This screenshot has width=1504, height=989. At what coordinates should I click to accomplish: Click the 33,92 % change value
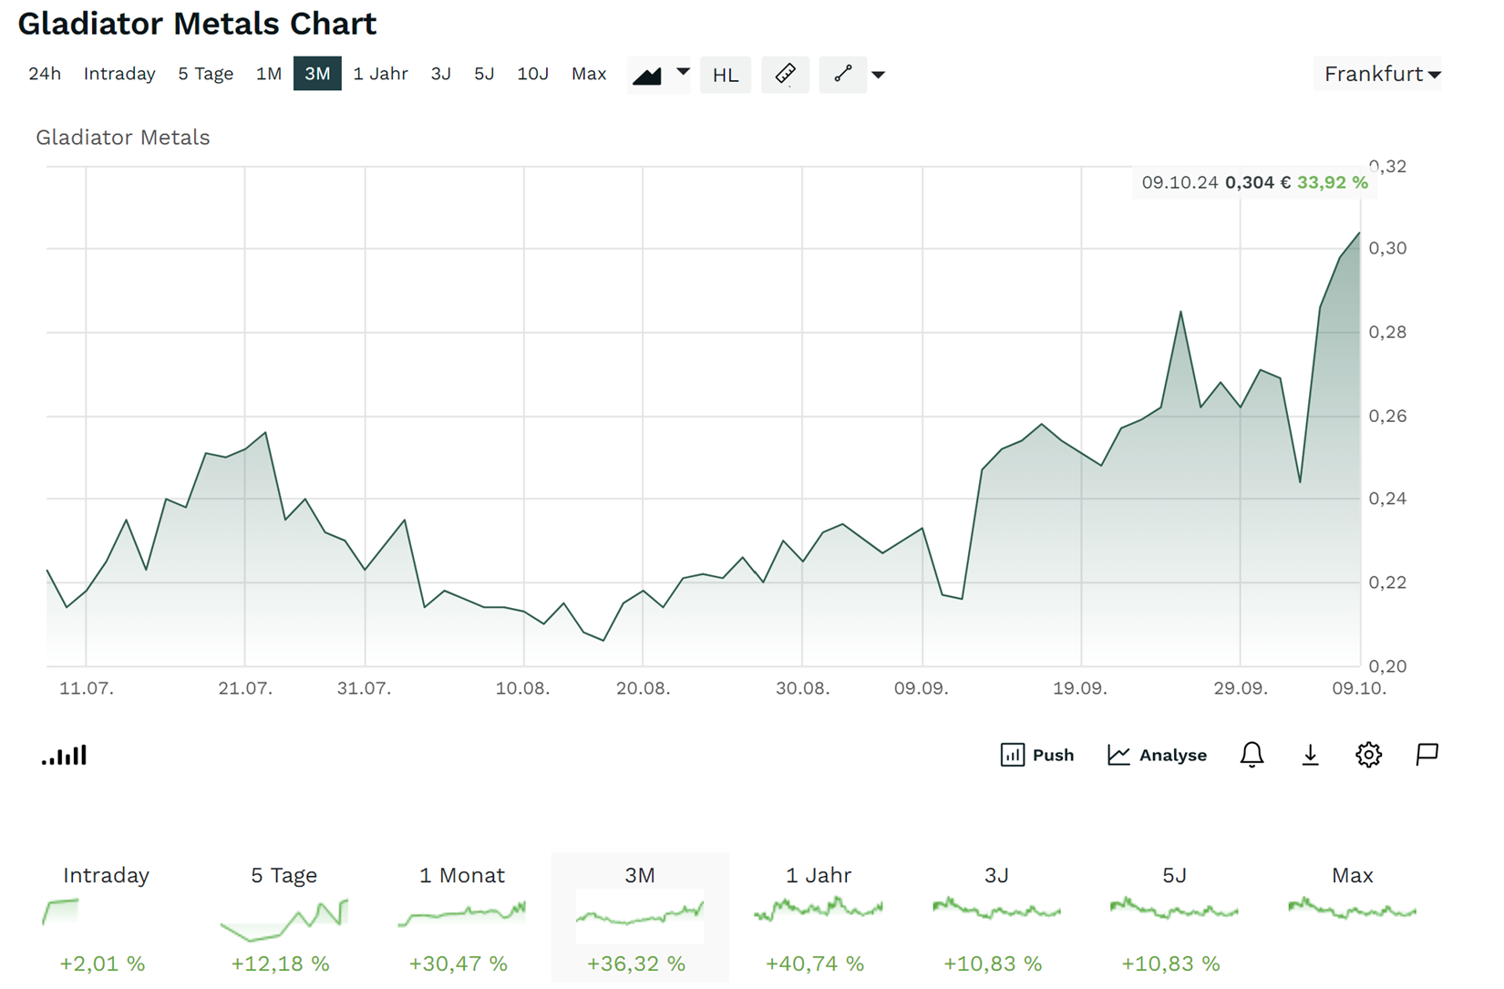pos(1332,182)
